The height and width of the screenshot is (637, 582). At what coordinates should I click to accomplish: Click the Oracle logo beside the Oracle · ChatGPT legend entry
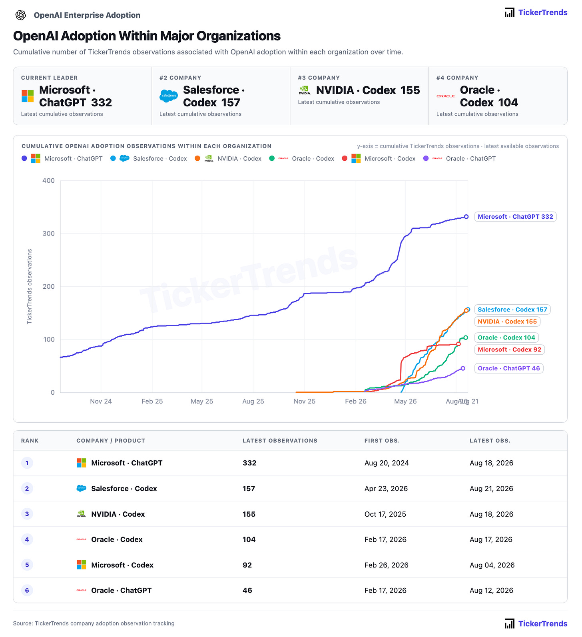(x=437, y=158)
